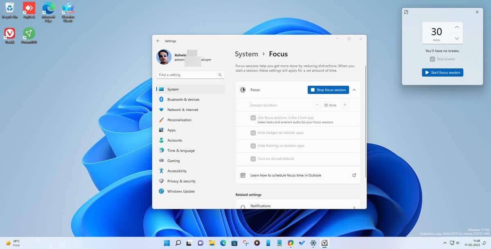Click the 30 mins session duration value
The height and width of the screenshot is (249, 491).
330,105
